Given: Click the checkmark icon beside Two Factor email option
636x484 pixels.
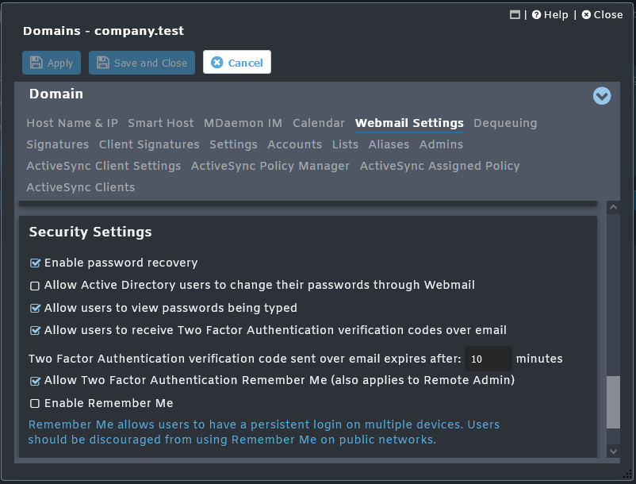Looking at the screenshot, I should (35, 330).
